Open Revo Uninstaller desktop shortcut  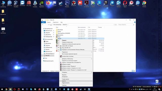(x=35, y=4)
